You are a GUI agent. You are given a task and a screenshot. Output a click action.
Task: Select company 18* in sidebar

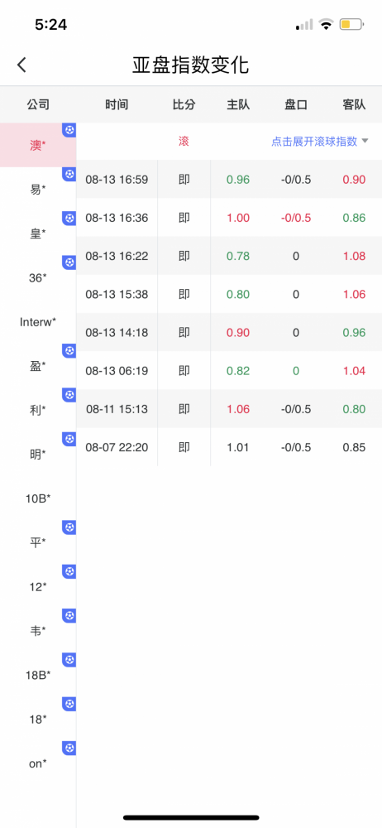[38, 719]
